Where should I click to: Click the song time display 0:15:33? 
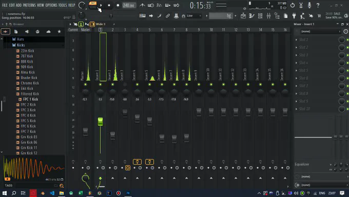pos(200,5)
